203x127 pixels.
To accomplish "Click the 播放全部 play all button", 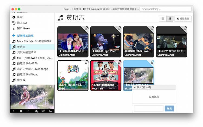I will [x=183, y=19].
